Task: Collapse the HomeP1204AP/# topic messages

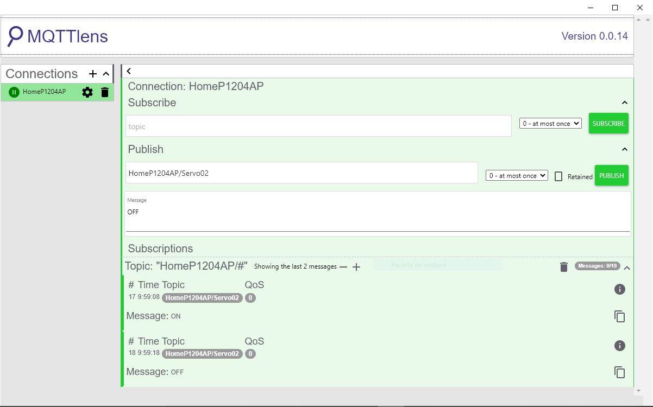Action: point(627,268)
